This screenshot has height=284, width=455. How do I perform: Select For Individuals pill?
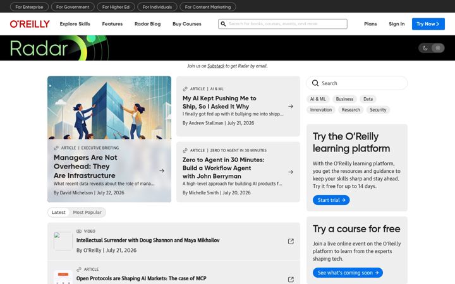157,7
